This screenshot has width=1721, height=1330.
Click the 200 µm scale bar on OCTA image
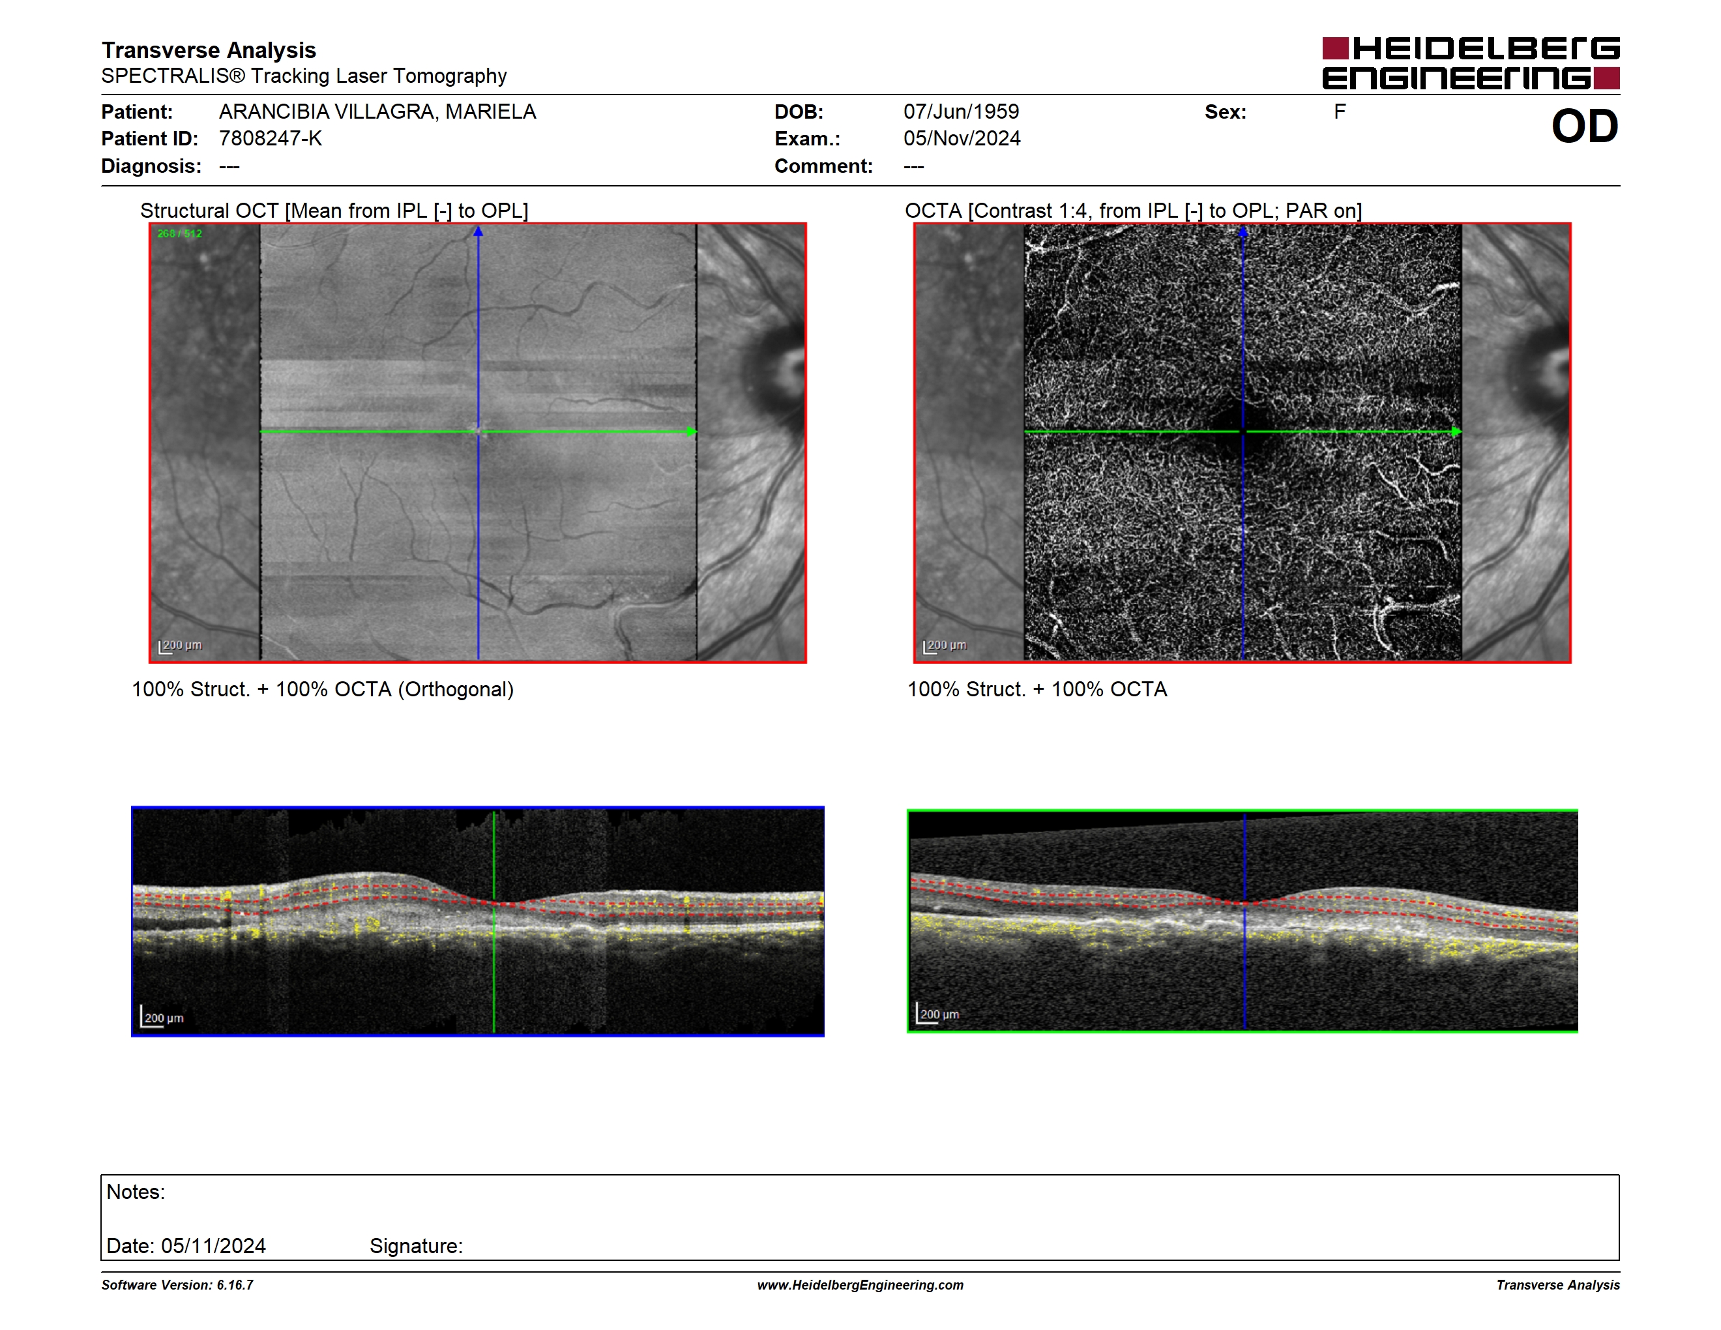pyautogui.click(x=945, y=646)
